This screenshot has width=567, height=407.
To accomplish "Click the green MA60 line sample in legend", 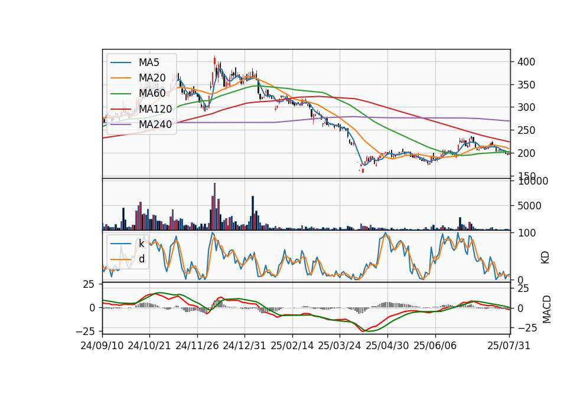I will (120, 94).
